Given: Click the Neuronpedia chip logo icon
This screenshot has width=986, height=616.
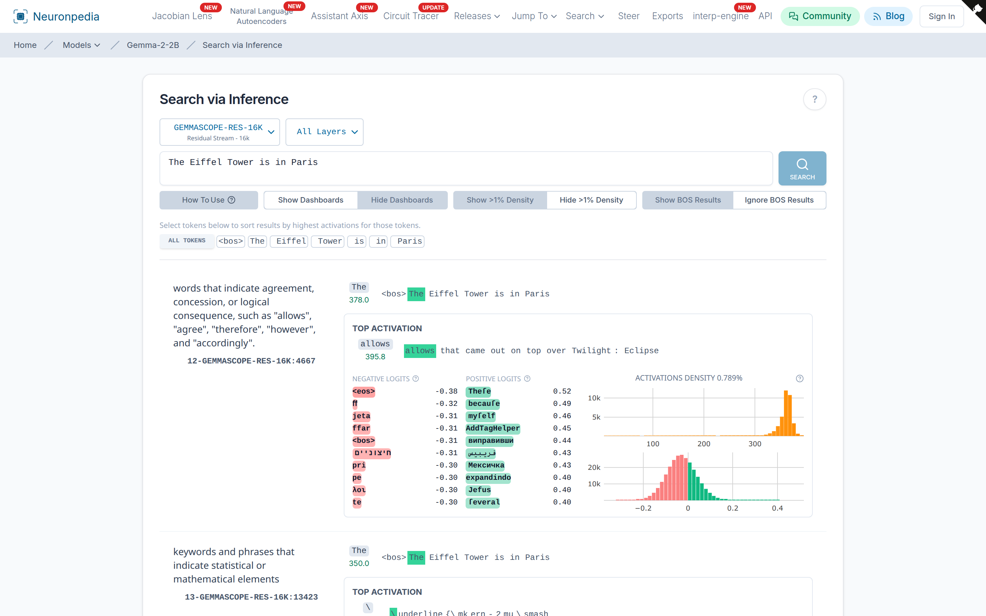Looking at the screenshot, I should 21,16.
